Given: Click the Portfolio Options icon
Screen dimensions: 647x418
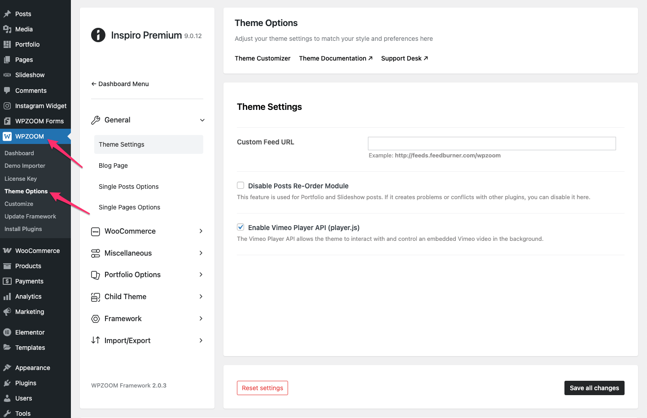Looking at the screenshot, I should tap(96, 275).
